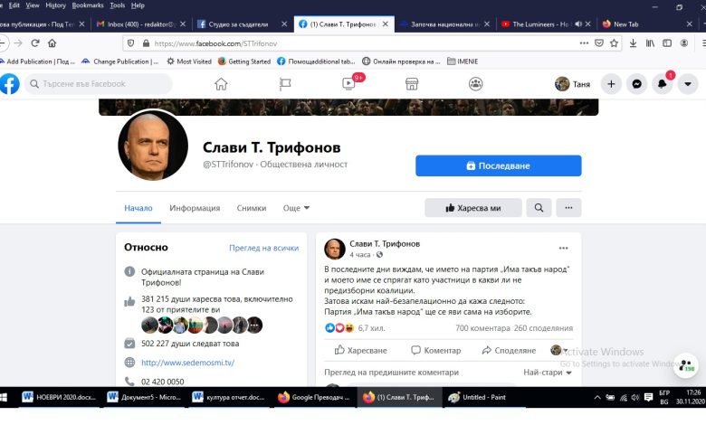Open Facebook Home feed icon
Screen dimensions: 706x425
tap(221, 84)
